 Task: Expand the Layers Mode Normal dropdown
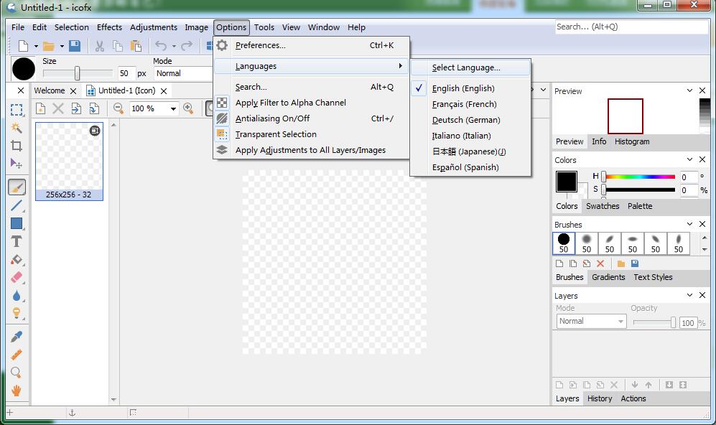[620, 322]
